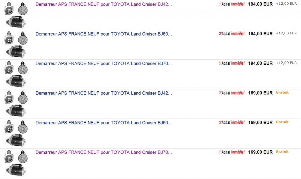
Task: Open BJ70 starter listing with Gratuit shipping
Action: click(x=104, y=152)
